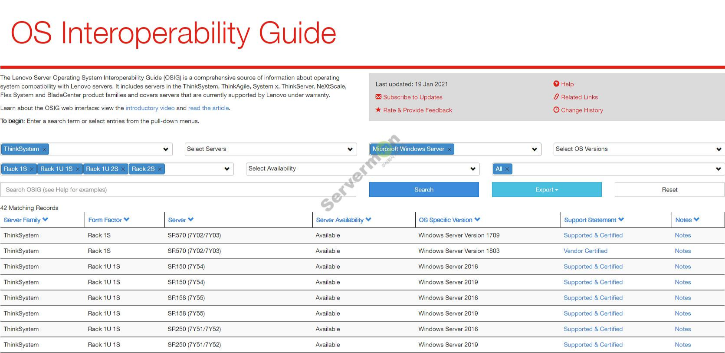Click the Reset button
725x353 pixels.
click(x=669, y=190)
